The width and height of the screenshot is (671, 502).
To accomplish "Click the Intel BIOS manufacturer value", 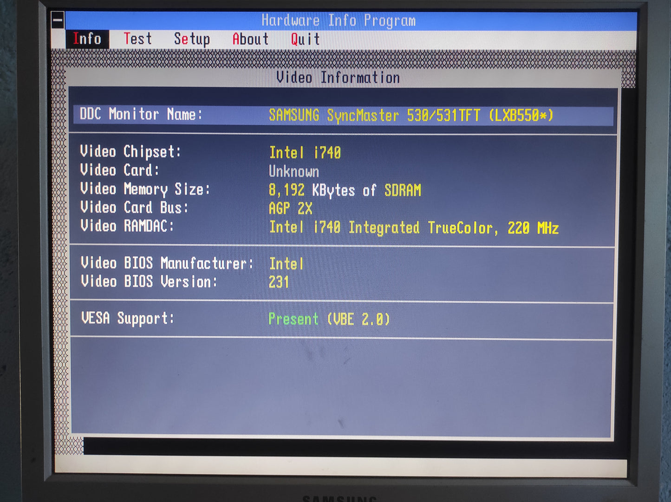I will pos(286,264).
